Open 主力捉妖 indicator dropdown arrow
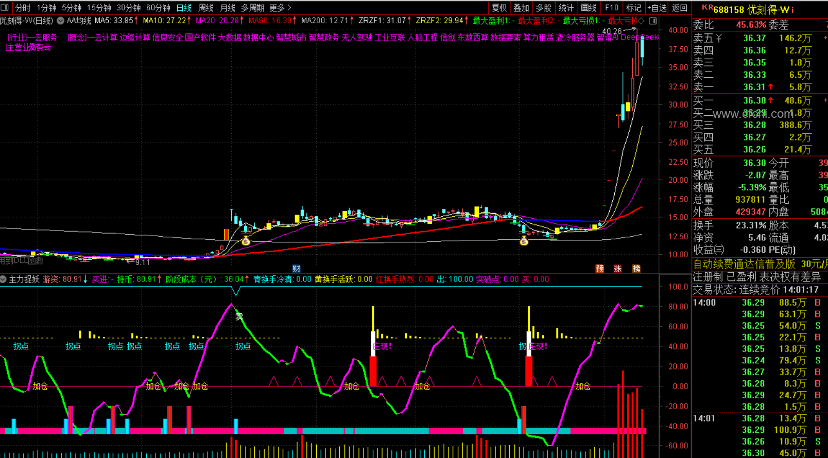828x458 pixels. click(4, 279)
